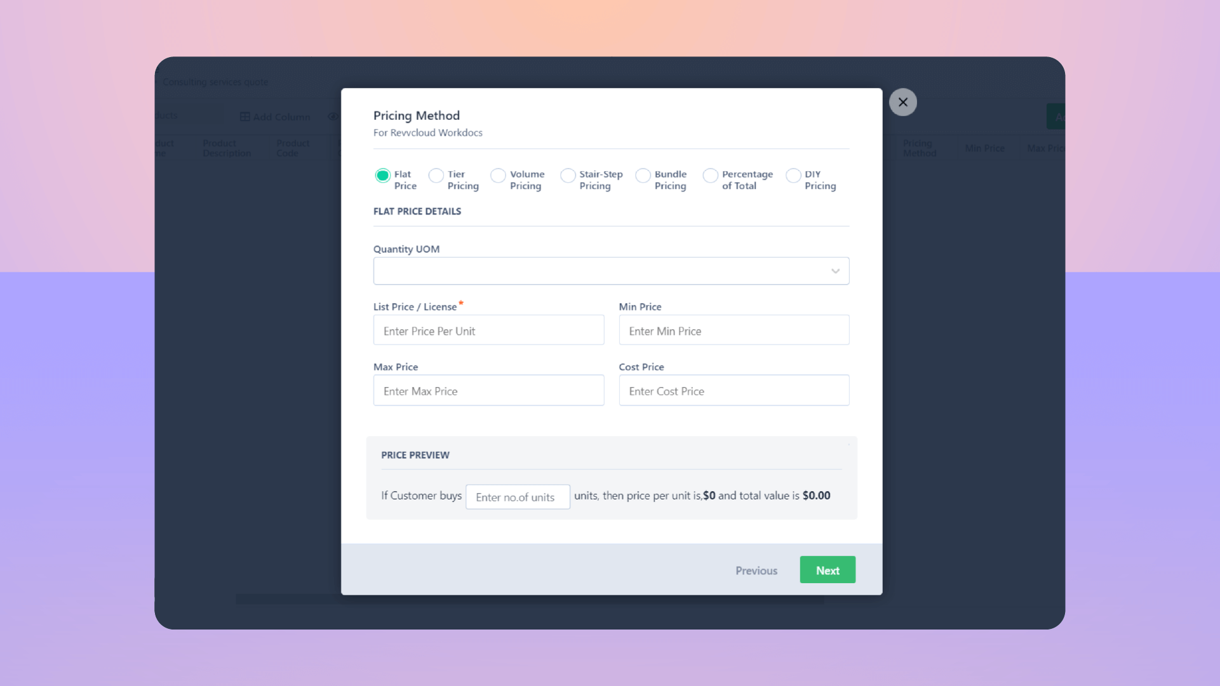Select Flat Price pricing method

click(x=381, y=175)
